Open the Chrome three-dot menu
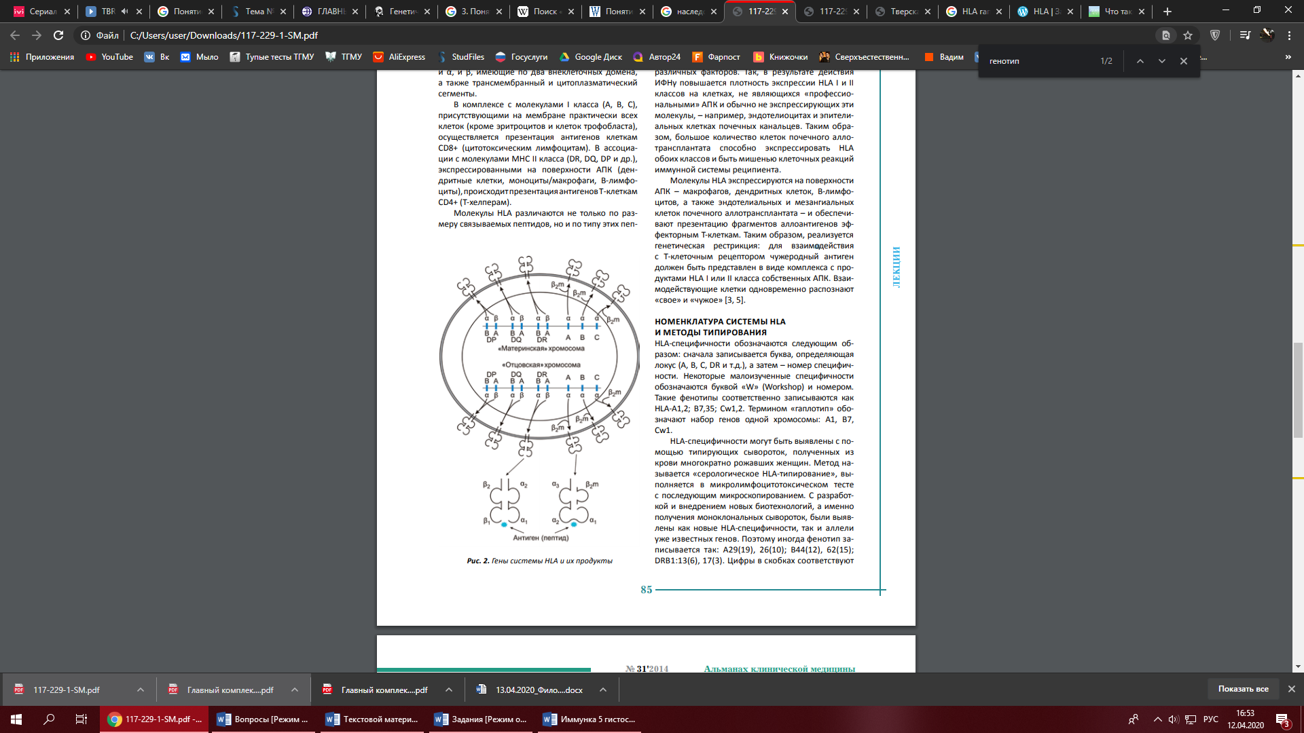Viewport: 1304px width, 733px height. tap(1289, 35)
